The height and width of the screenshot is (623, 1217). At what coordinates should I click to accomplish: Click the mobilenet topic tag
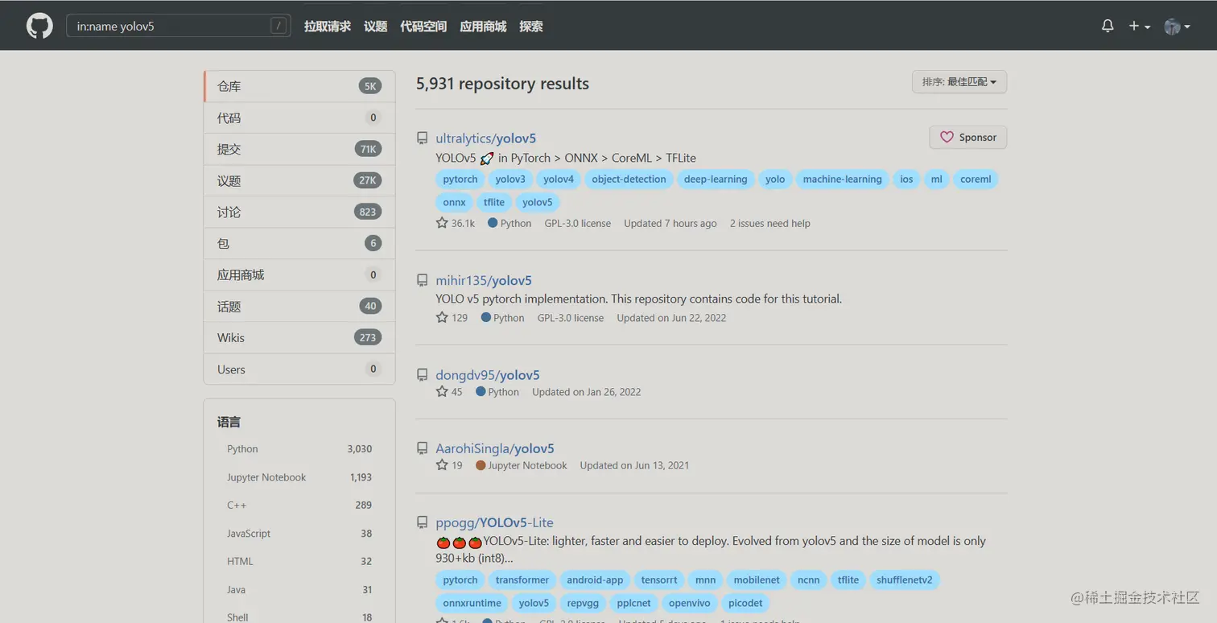pyautogui.click(x=757, y=580)
